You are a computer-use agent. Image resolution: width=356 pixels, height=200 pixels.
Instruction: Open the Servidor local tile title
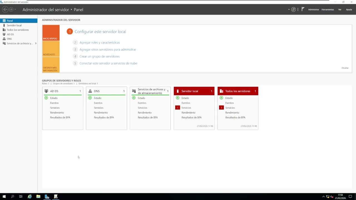[x=190, y=91]
